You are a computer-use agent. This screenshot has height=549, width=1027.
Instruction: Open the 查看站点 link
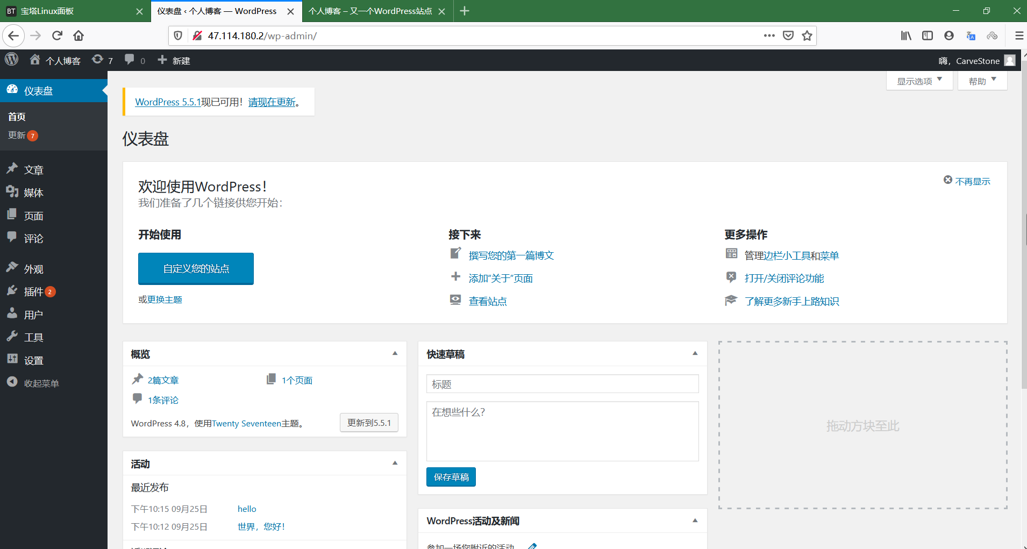(x=488, y=301)
